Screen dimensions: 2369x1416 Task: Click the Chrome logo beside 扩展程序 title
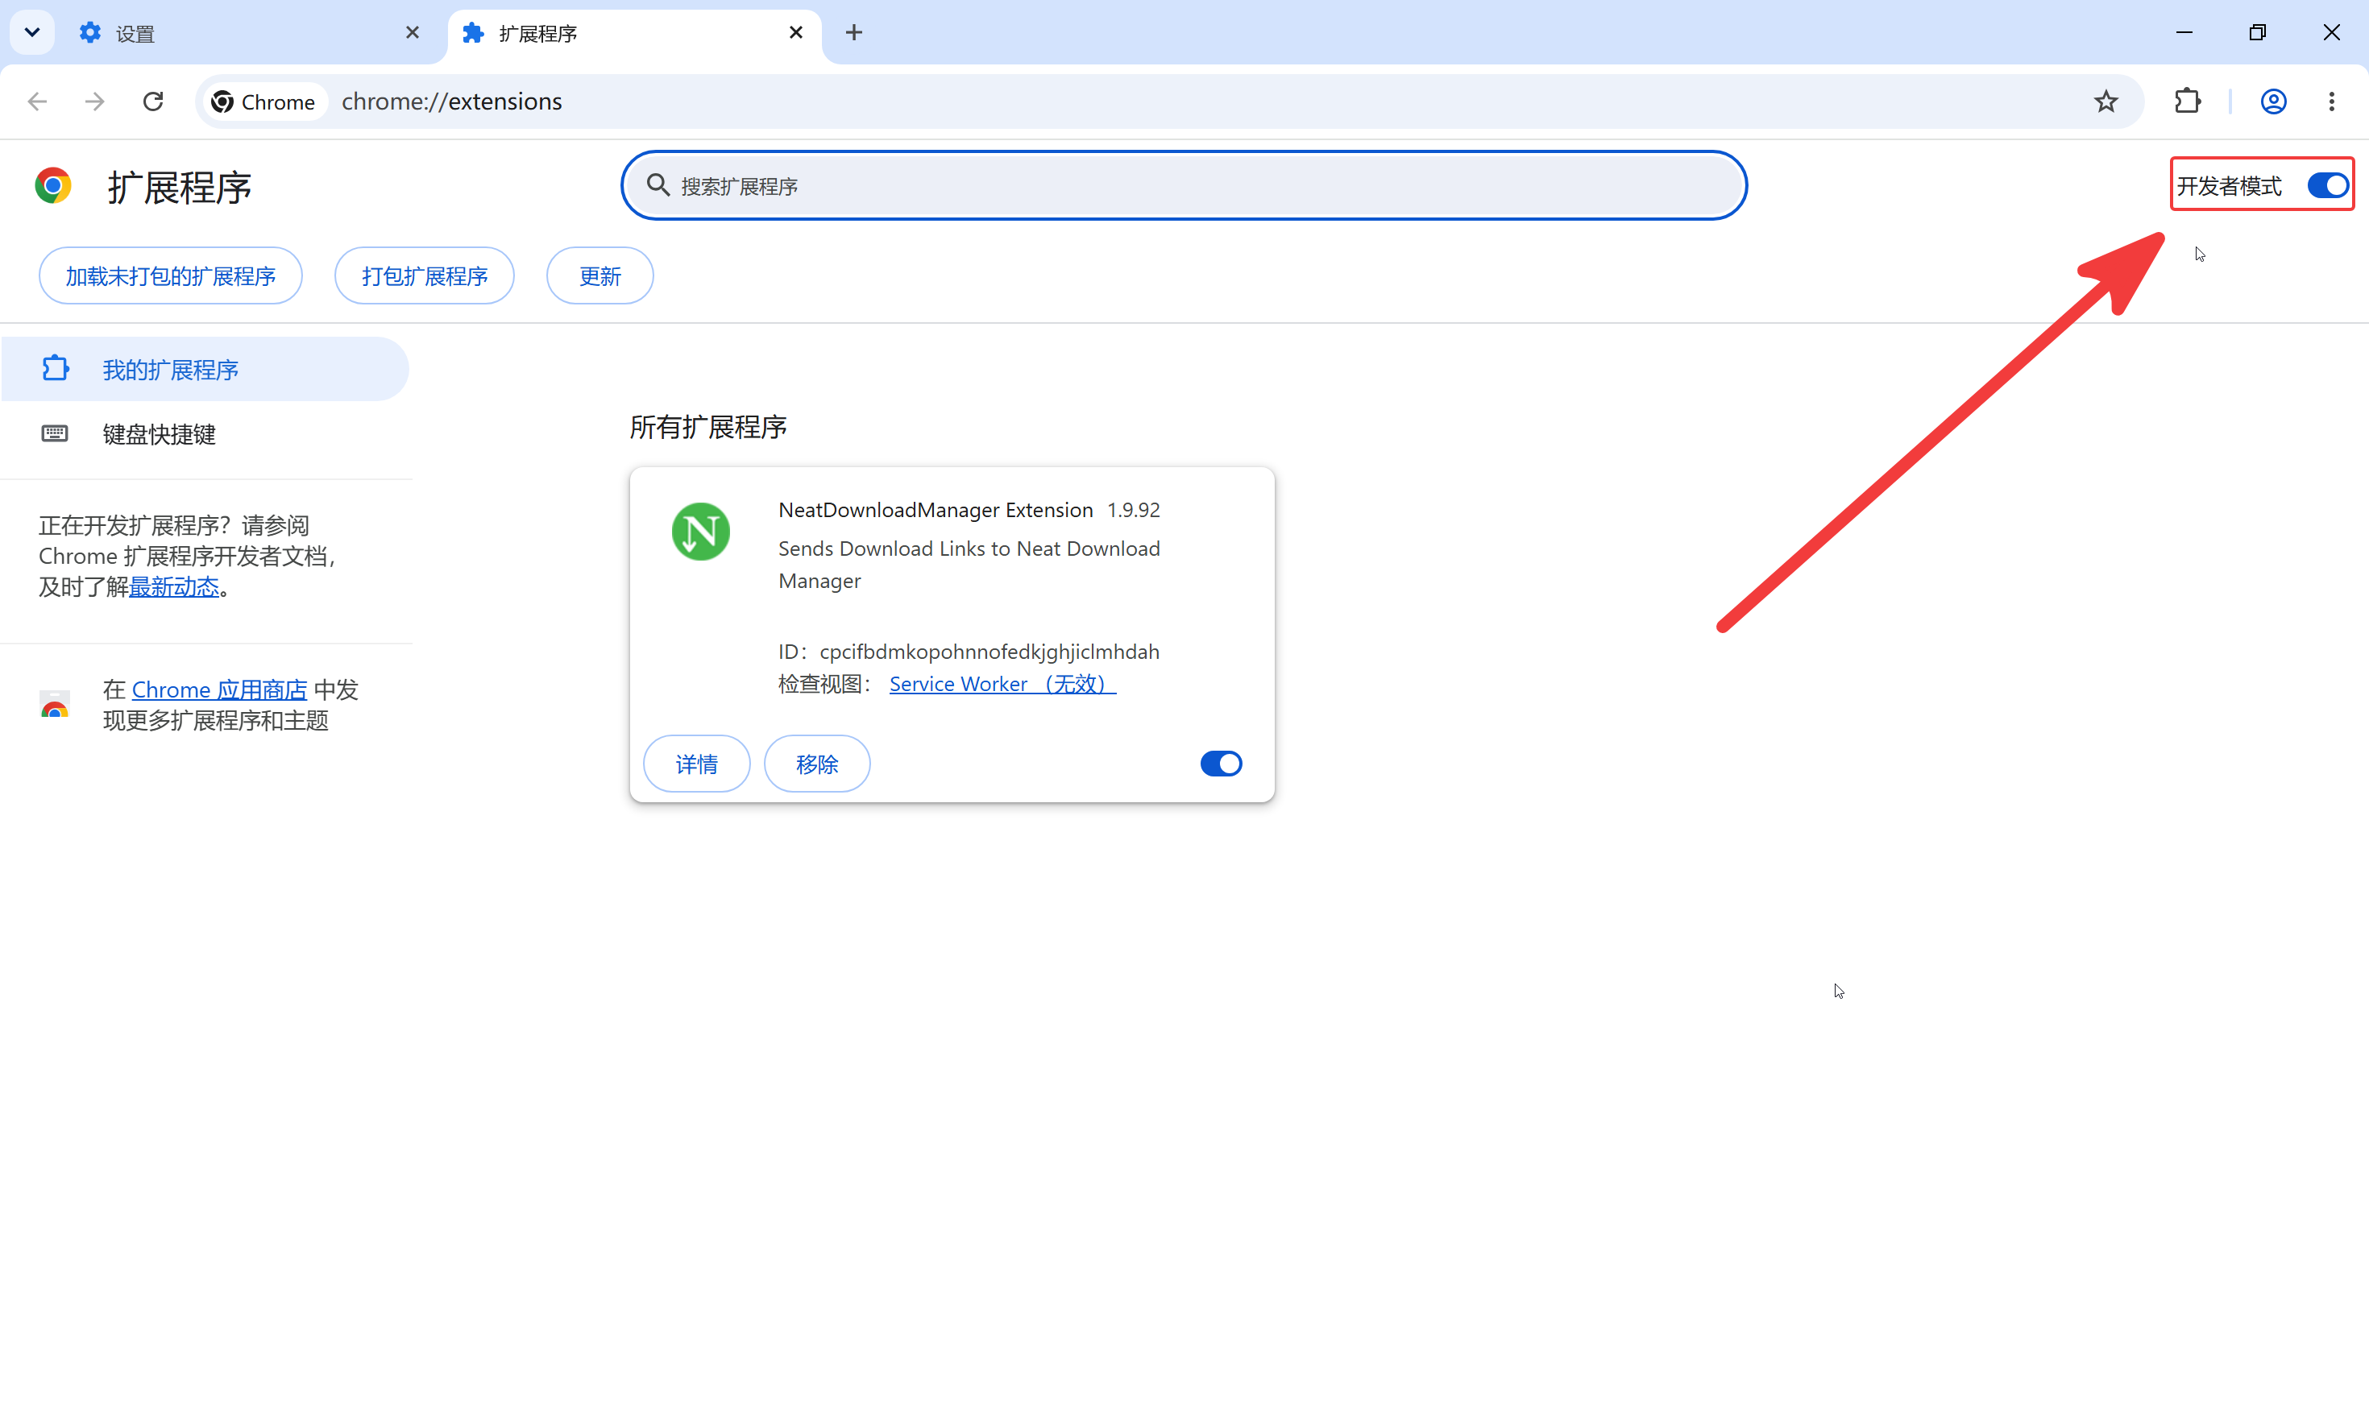point(53,185)
